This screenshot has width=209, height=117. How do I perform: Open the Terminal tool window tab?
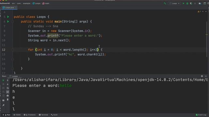tap(43, 115)
